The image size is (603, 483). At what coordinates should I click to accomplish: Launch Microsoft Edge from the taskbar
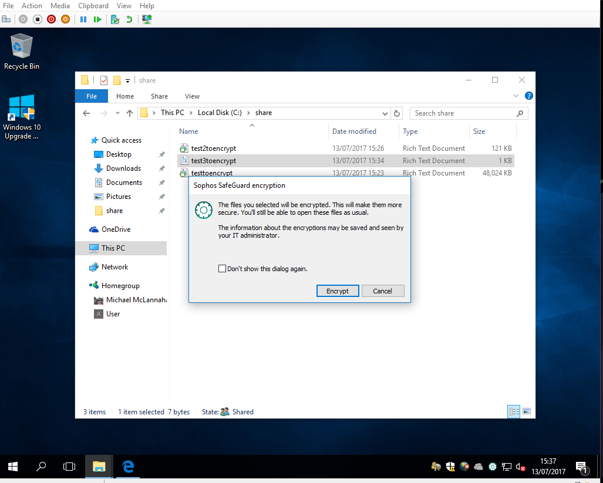coord(127,467)
